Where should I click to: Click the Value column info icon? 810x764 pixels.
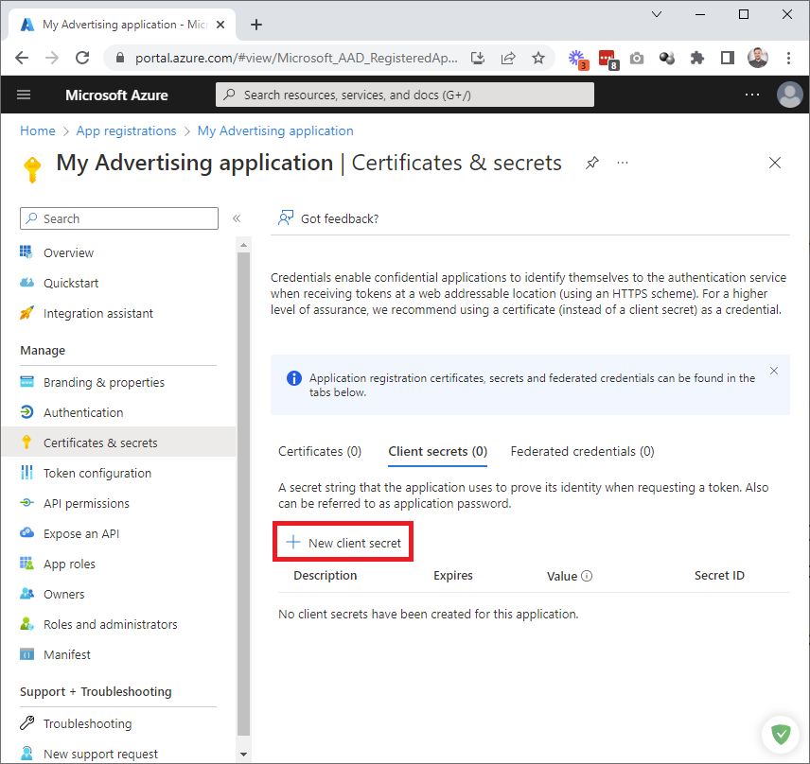(x=587, y=576)
